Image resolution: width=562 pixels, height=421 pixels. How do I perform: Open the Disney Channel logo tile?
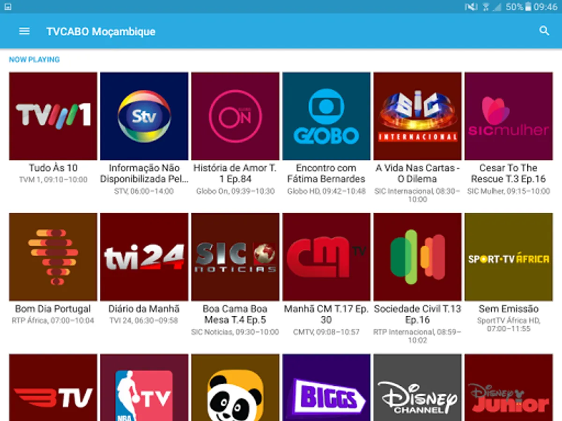click(417, 388)
